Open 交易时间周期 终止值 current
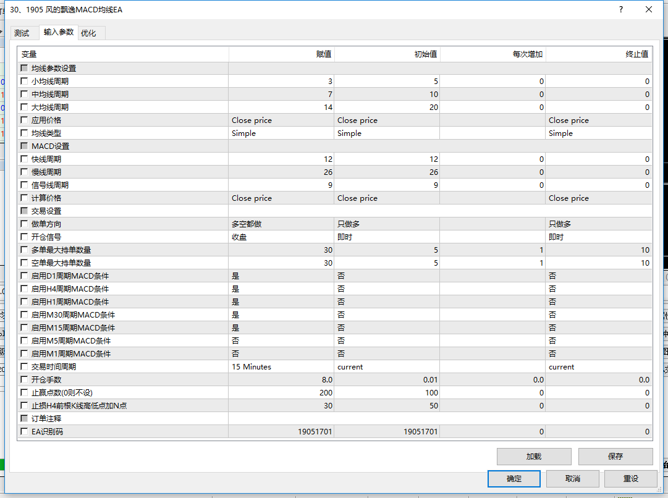The image size is (668, 498). (x=599, y=367)
